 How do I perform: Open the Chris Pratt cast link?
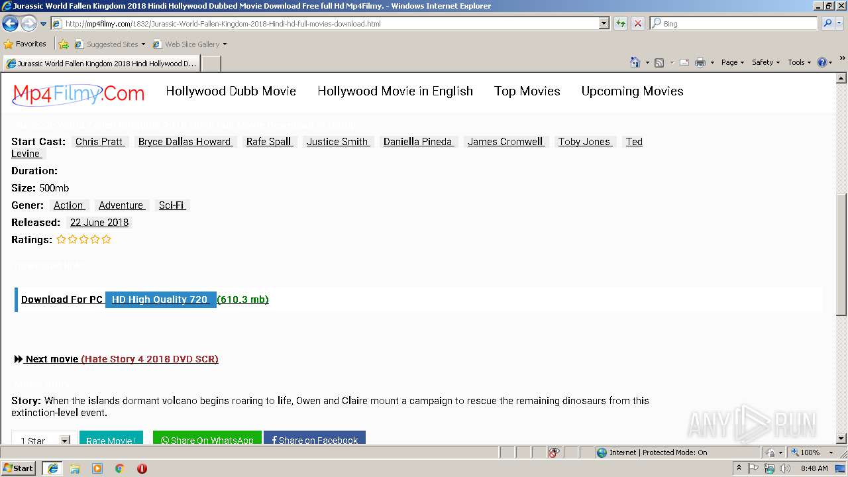99,142
